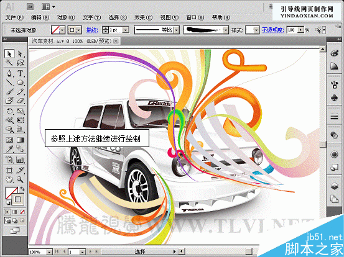Pick the Column Graph tool

(20, 160)
